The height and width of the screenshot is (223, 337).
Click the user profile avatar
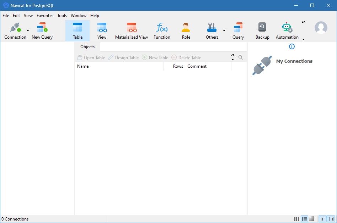point(321,27)
